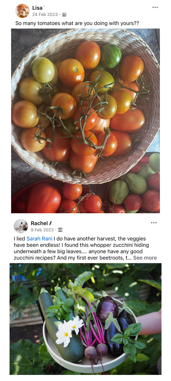
Task: Open Rachel's profile from her name
Action: pyautogui.click(x=41, y=223)
